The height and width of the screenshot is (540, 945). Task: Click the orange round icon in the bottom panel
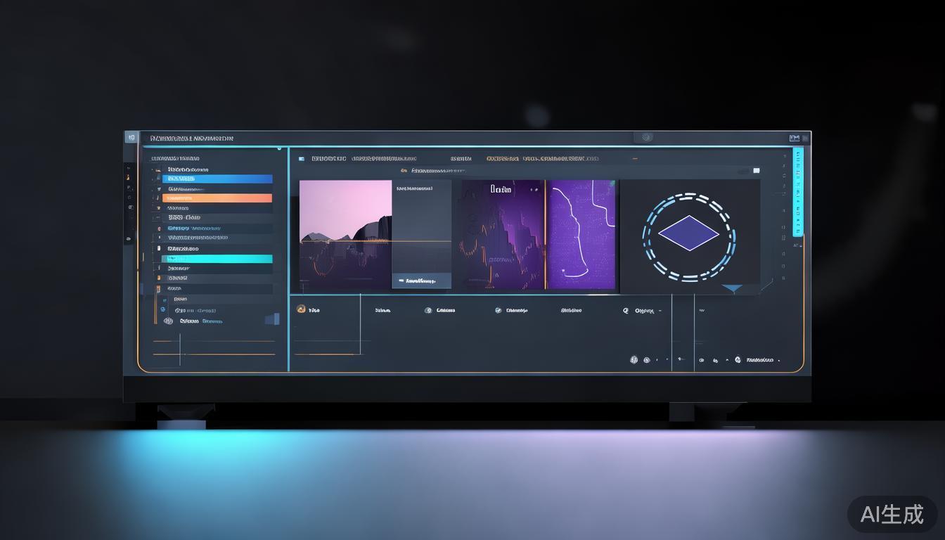pyautogui.click(x=301, y=309)
